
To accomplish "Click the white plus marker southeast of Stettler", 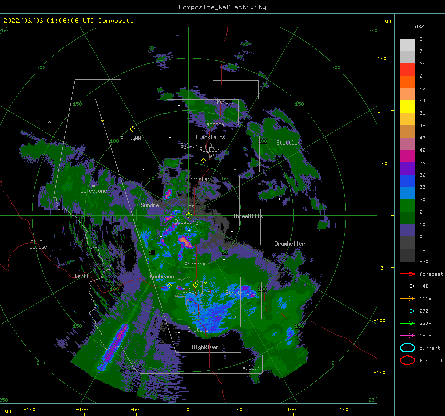I will [x=279, y=199].
